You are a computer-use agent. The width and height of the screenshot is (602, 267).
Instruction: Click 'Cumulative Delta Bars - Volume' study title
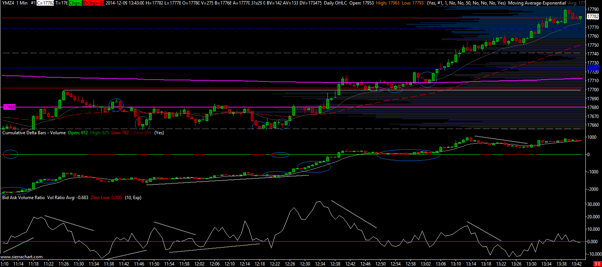[x=34, y=133]
